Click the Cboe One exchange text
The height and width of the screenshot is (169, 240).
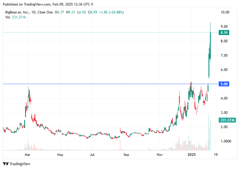[x=45, y=12]
